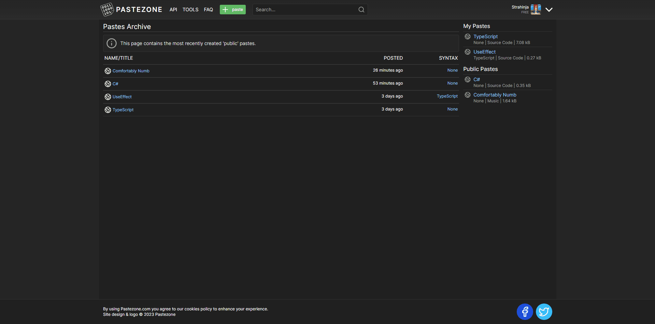Click globe icon beside Comfortably Numb row

[108, 71]
